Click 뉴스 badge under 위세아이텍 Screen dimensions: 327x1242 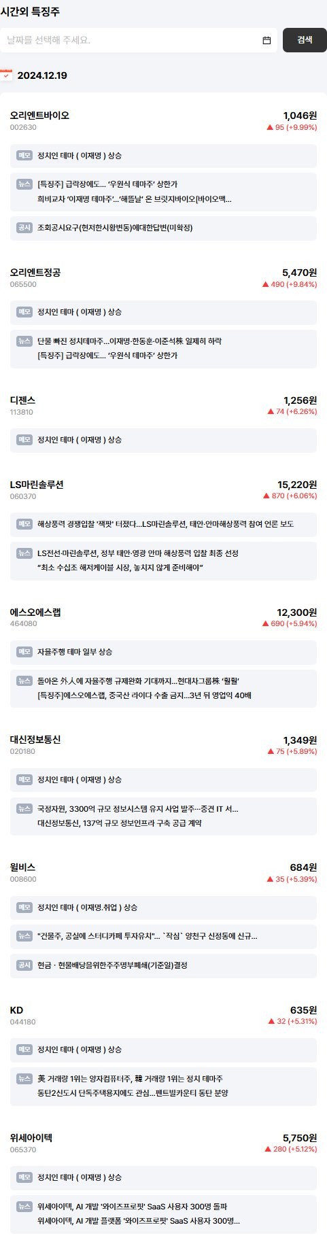pyautogui.click(x=24, y=1206)
